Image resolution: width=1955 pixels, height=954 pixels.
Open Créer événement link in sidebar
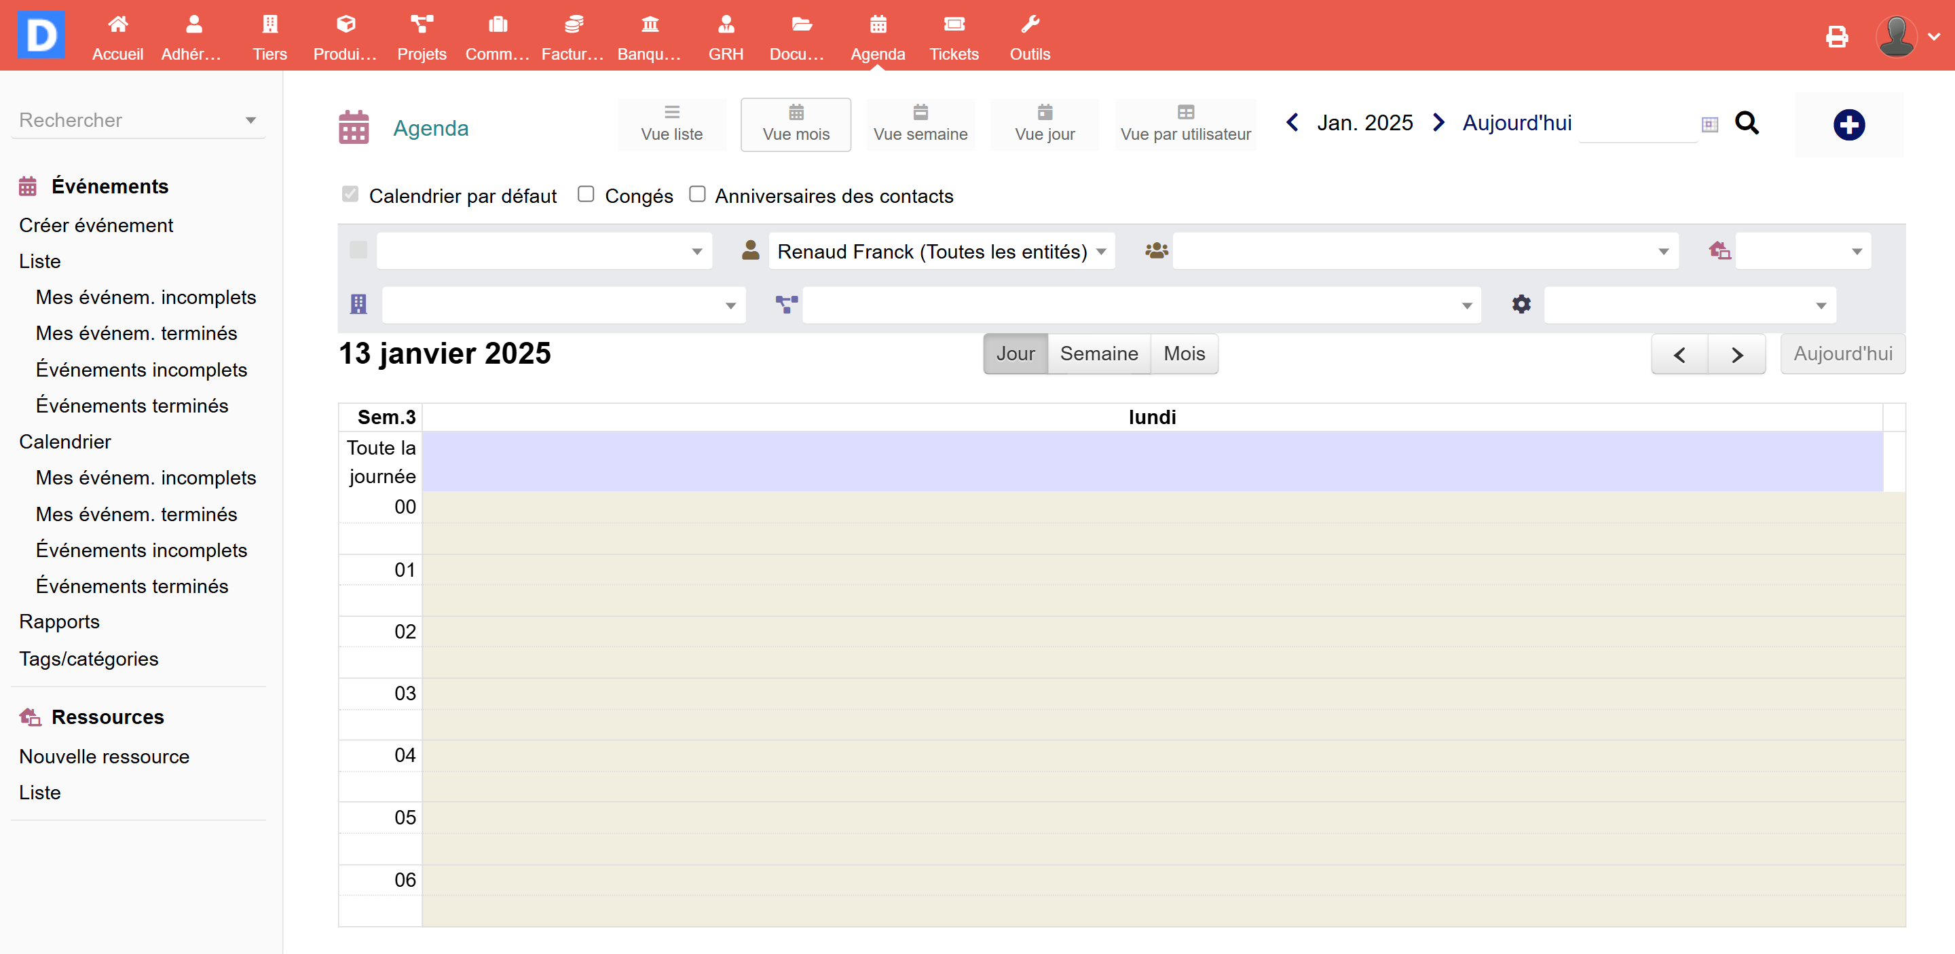click(96, 225)
